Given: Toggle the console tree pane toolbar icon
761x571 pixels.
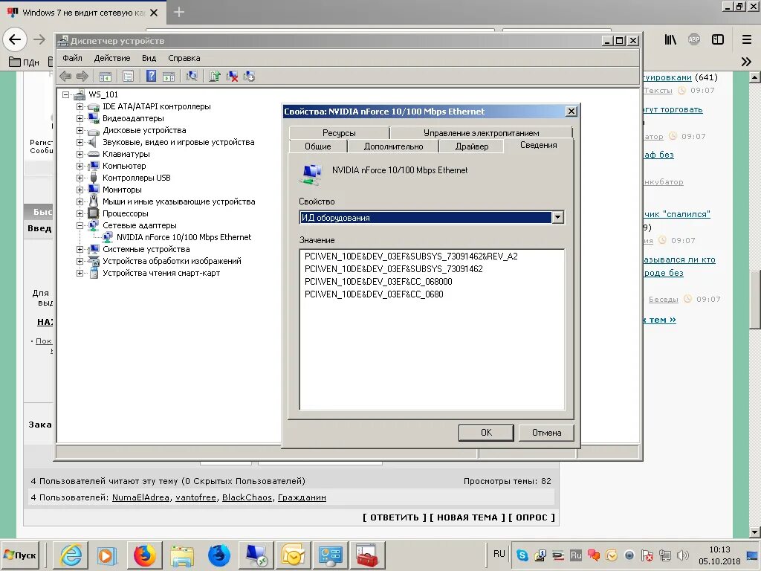Looking at the screenshot, I should [x=106, y=77].
